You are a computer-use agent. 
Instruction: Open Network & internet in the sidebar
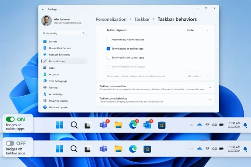pos(64,55)
